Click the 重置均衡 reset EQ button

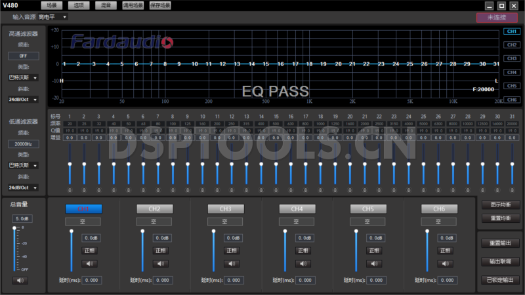500,217
